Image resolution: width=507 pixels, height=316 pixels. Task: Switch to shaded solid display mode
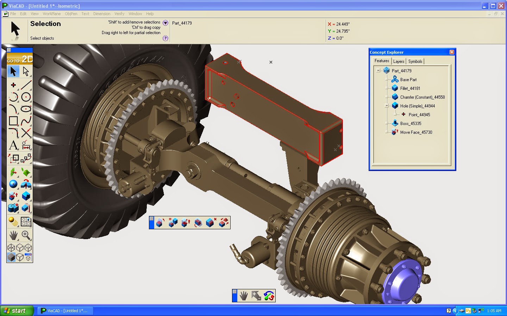11,257
